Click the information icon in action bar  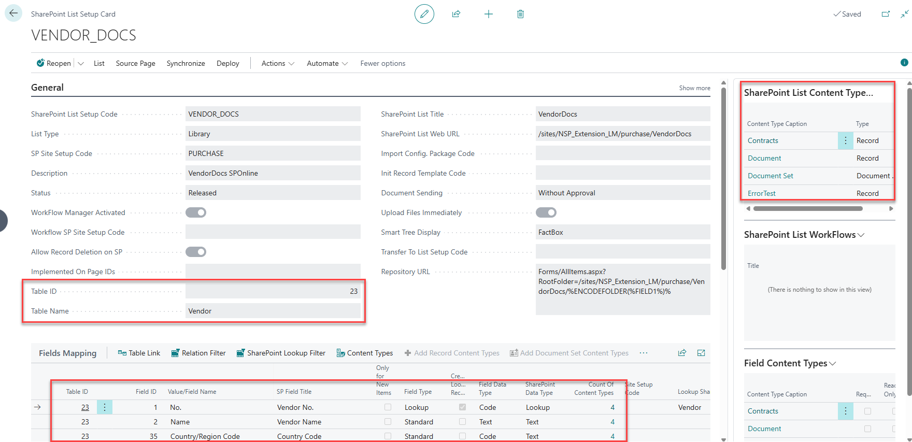[904, 63]
